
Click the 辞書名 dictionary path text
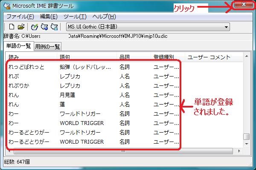[x=86, y=36]
